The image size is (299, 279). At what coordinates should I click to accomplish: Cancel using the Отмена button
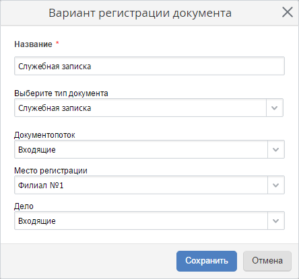pos(267,261)
